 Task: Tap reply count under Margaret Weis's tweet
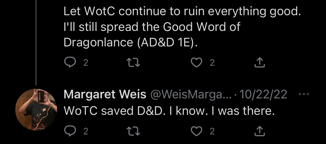click(86, 131)
